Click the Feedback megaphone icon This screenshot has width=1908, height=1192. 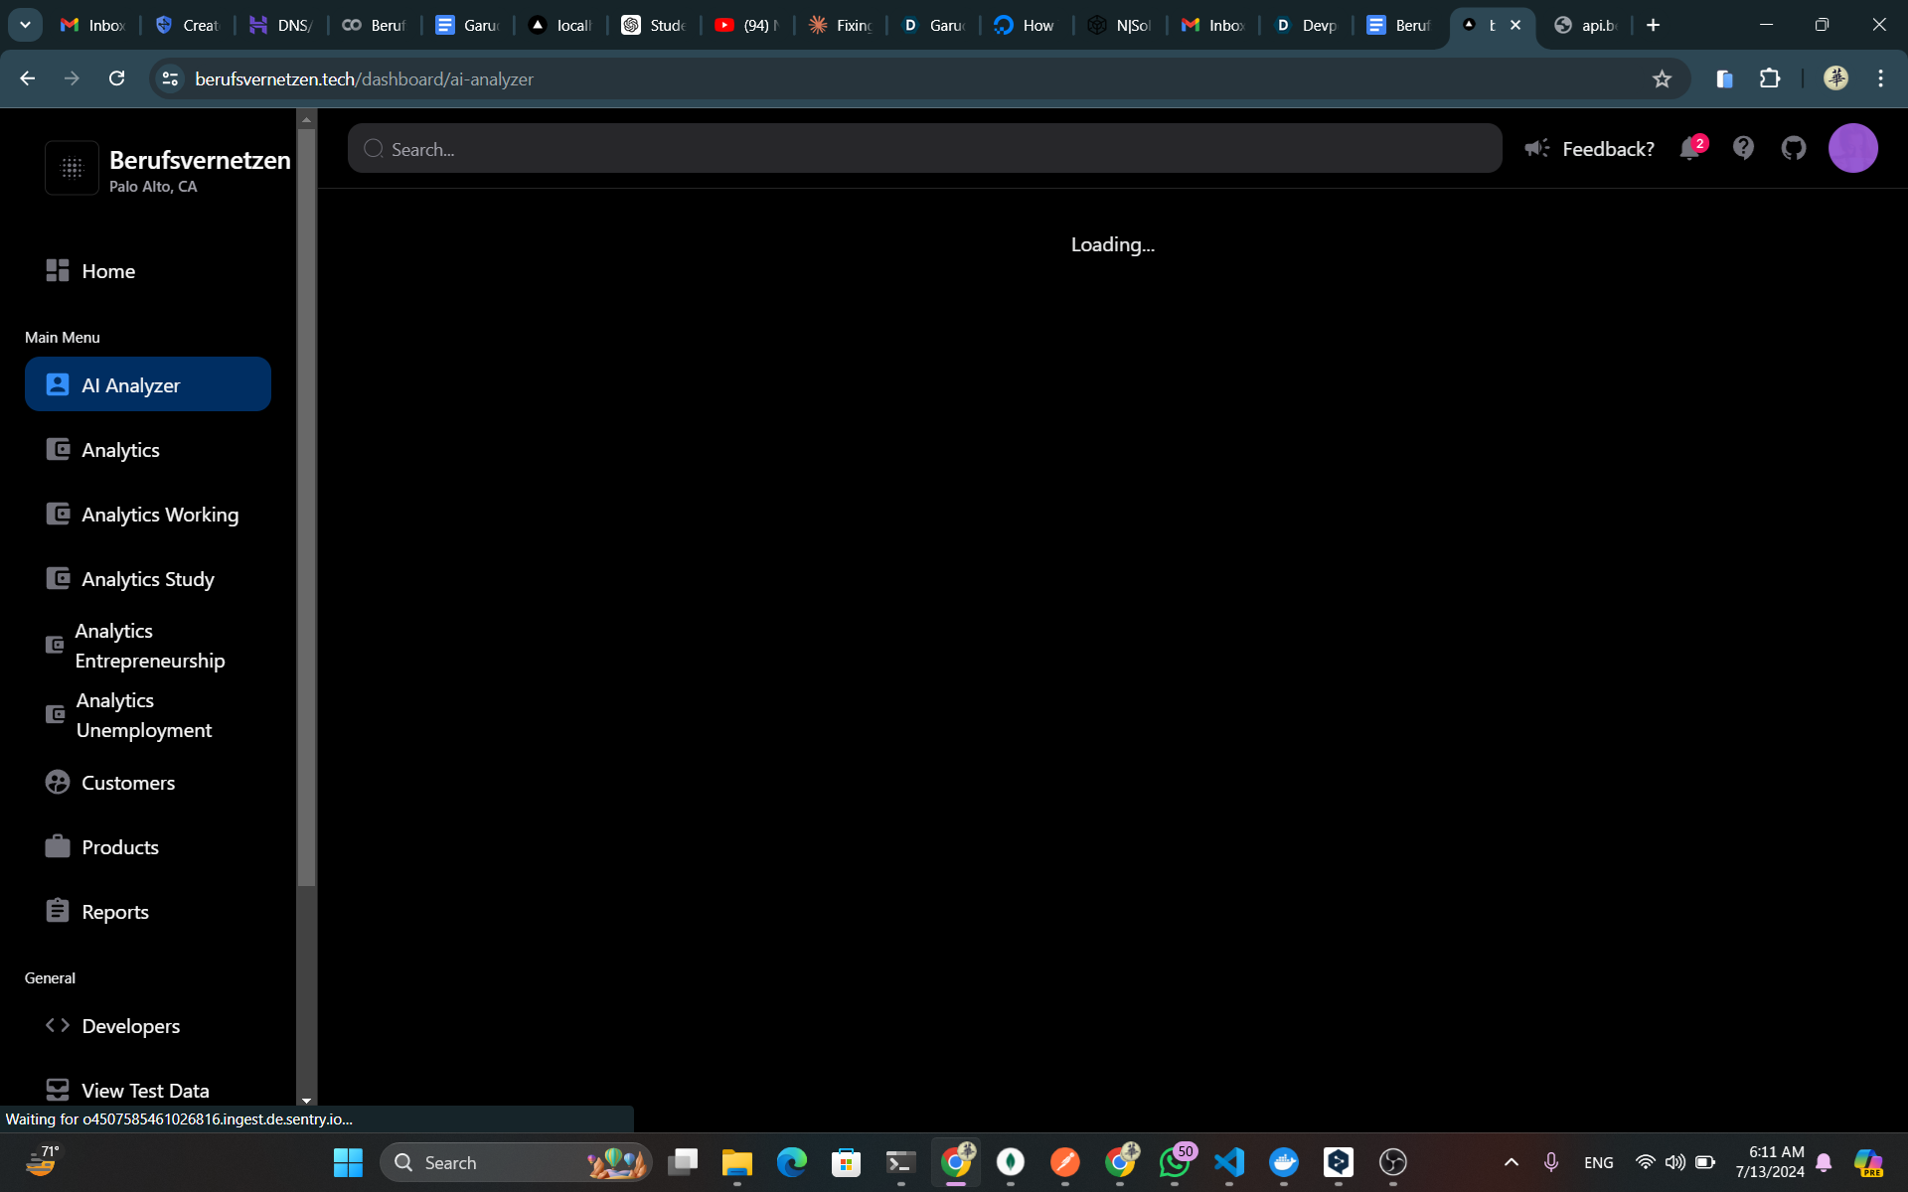tap(1536, 148)
